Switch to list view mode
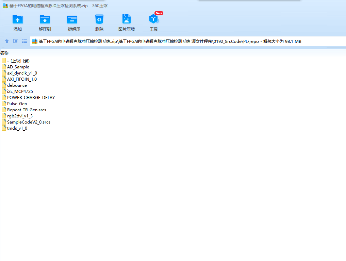Image resolution: width=346 pixels, height=261 pixels. (x=24, y=41)
